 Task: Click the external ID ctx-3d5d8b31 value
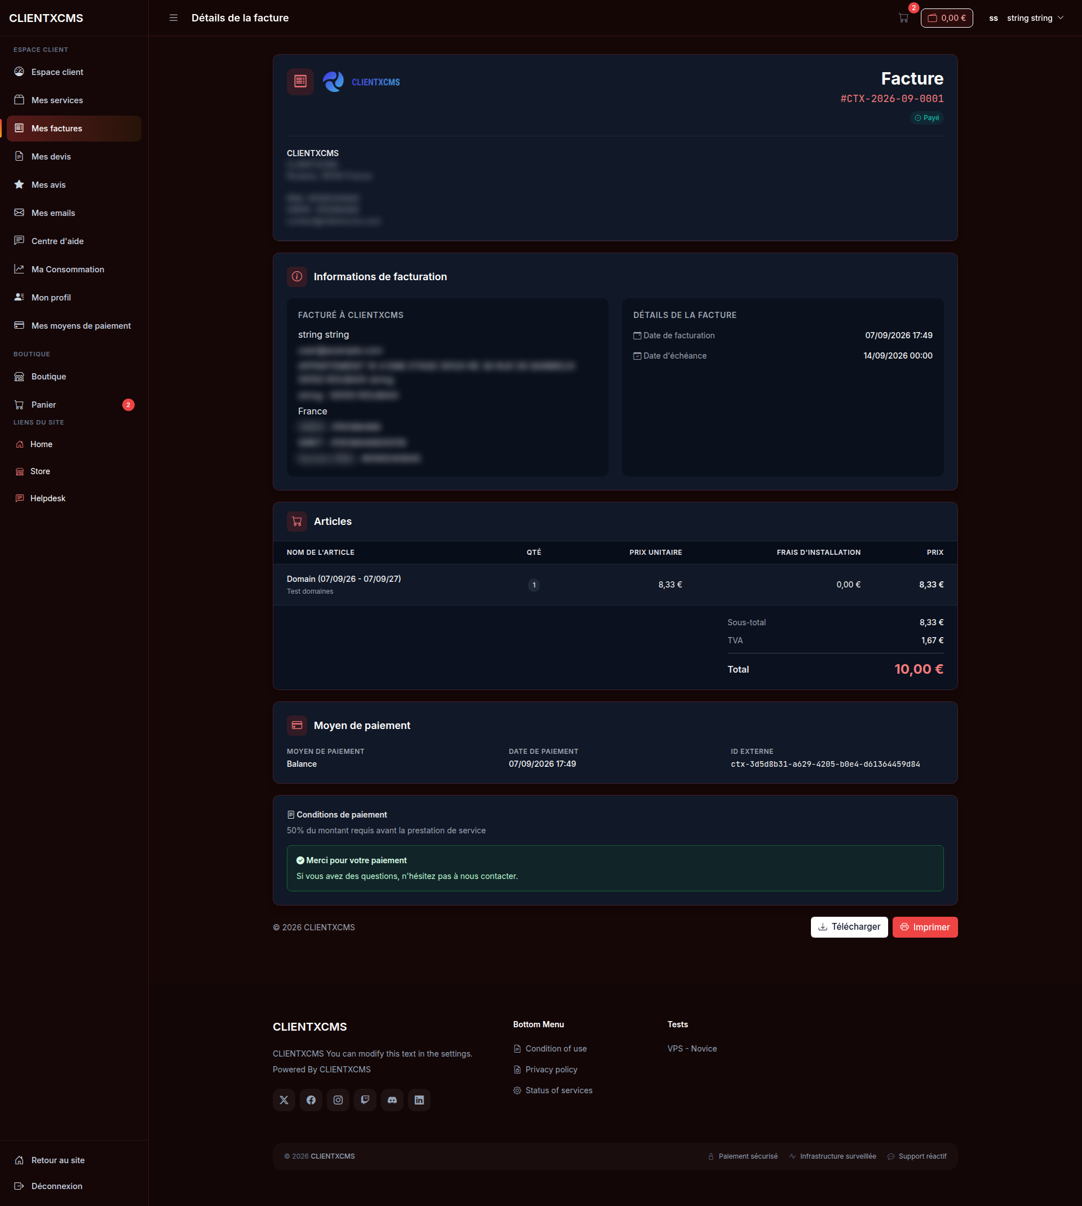pos(825,764)
